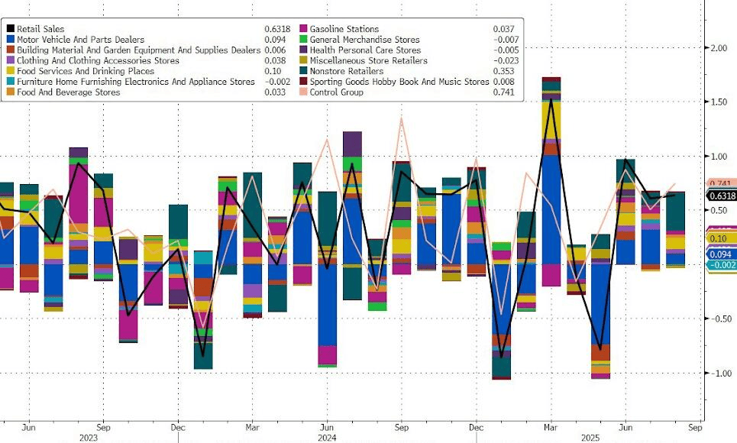Click the 0.094 blue value tag

tap(721, 254)
